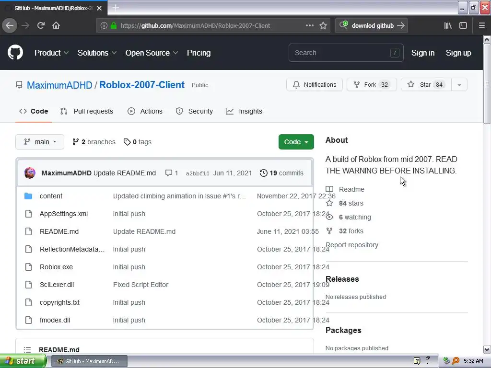Click the Sign up link
The image size is (491, 368).
pos(458,53)
